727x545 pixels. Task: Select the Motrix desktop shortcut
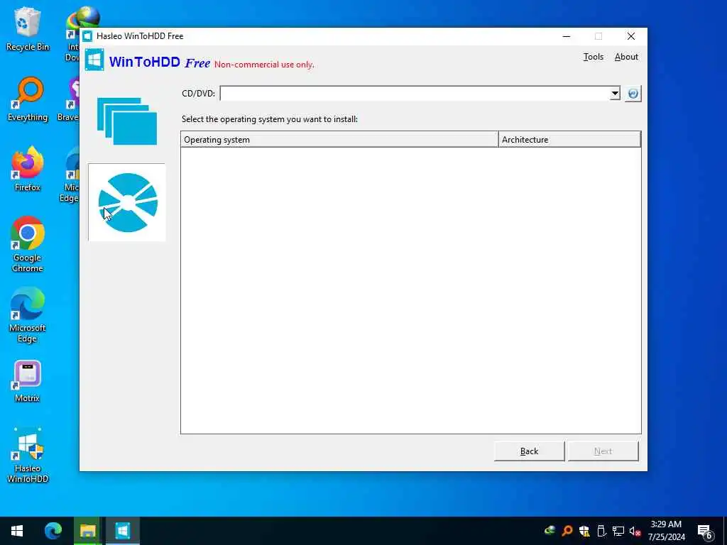(x=28, y=381)
